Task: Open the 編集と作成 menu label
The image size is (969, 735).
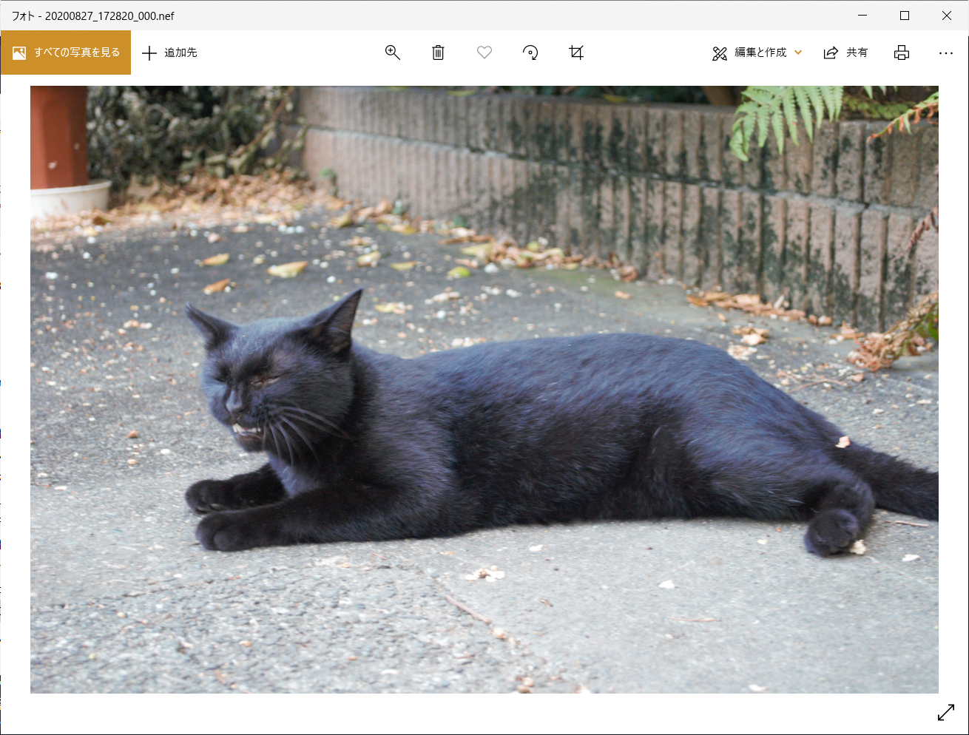Action: point(760,52)
